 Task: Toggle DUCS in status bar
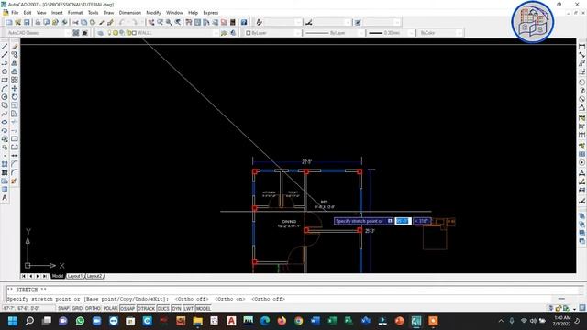[x=163, y=308]
